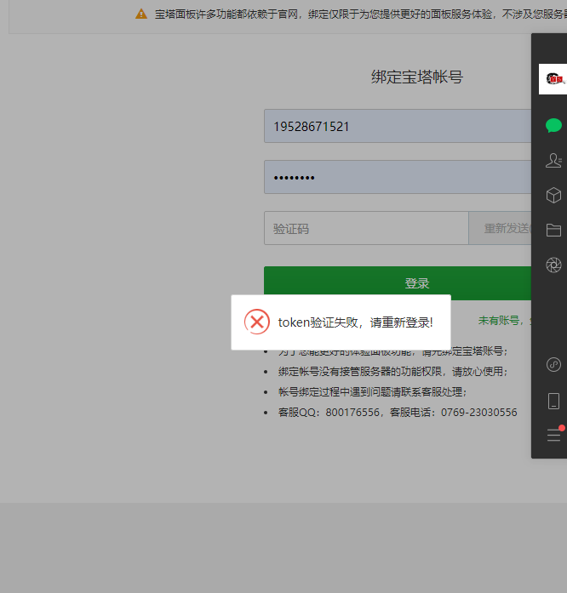Open the Moments shutter icon in sidebar
567x593 pixels.
tap(553, 265)
